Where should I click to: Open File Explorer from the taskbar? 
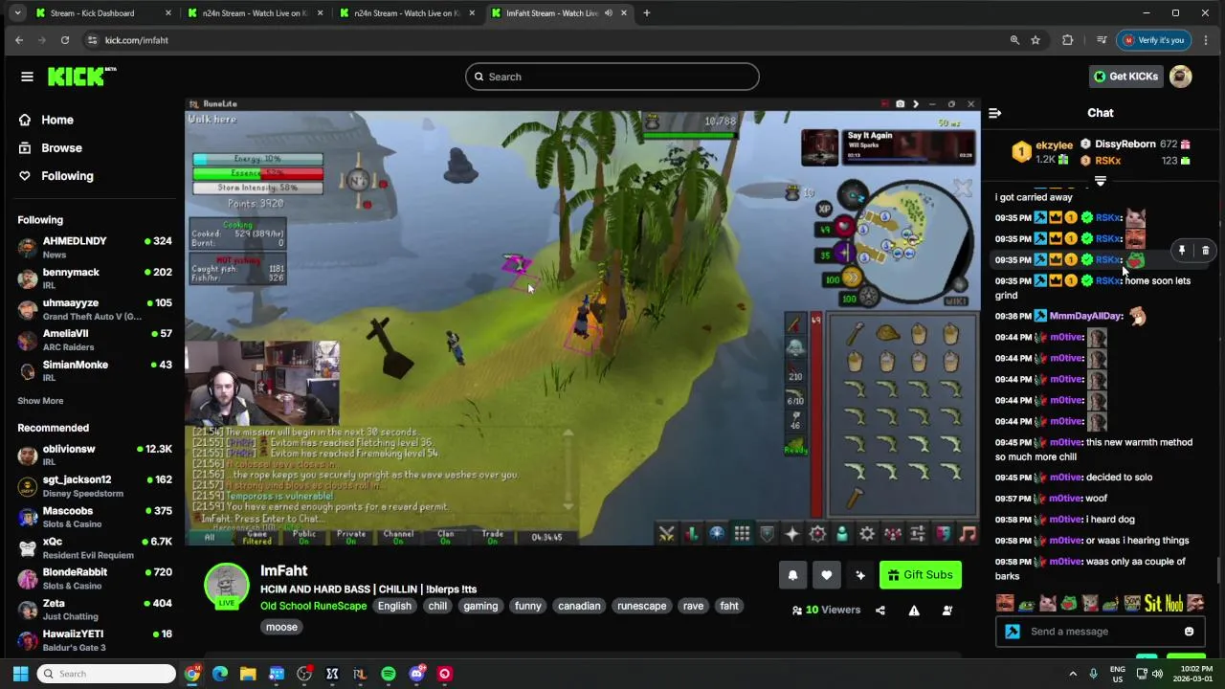[248, 674]
